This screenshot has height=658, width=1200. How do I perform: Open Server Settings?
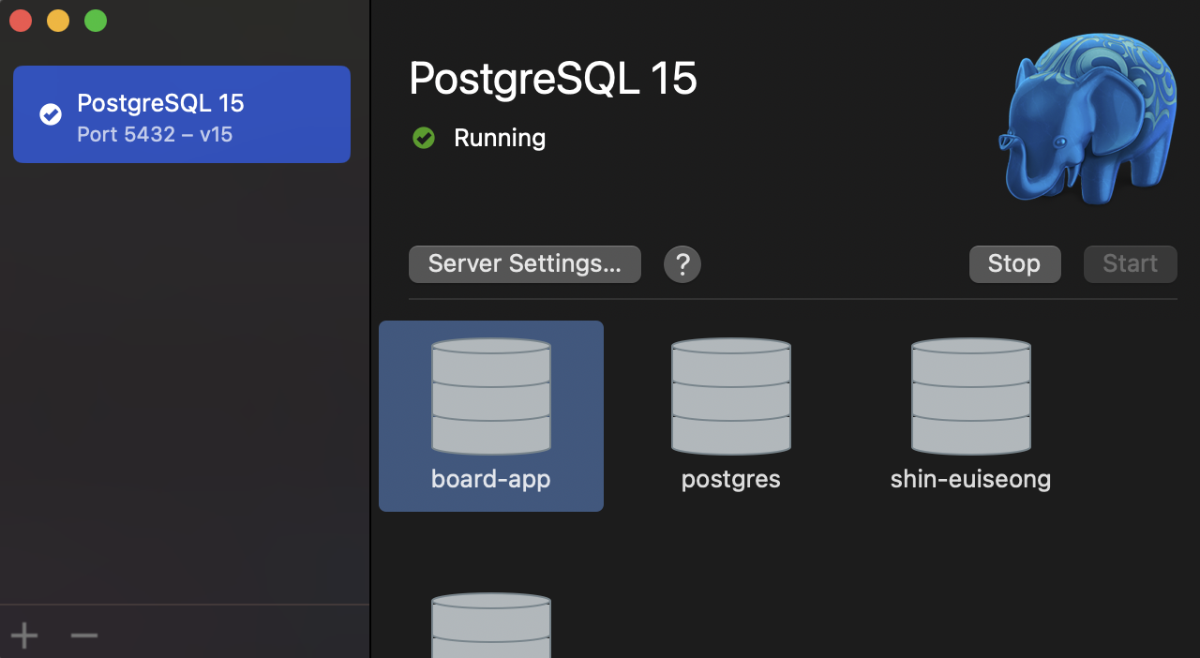click(x=525, y=264)
